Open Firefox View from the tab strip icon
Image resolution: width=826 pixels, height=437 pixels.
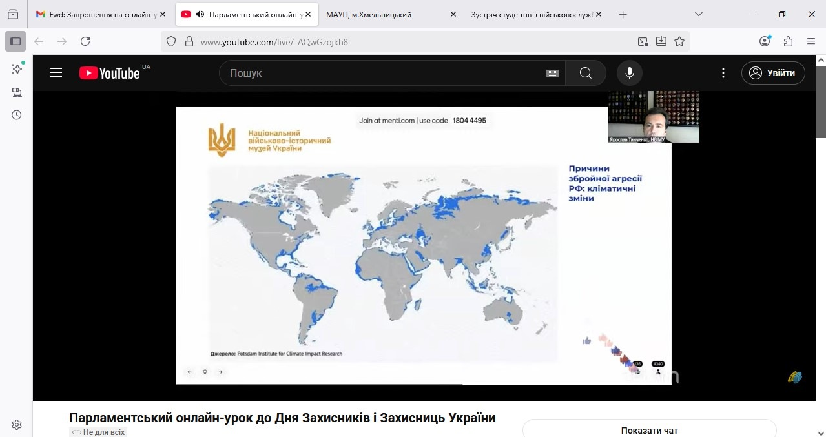pos(13,14)
